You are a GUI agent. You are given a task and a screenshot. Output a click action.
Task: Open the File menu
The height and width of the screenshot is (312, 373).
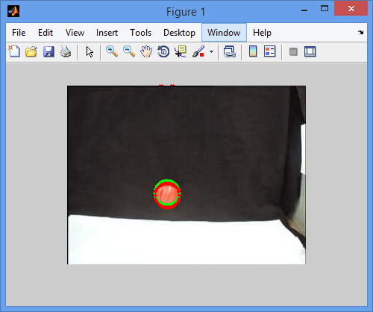(19, 33)
